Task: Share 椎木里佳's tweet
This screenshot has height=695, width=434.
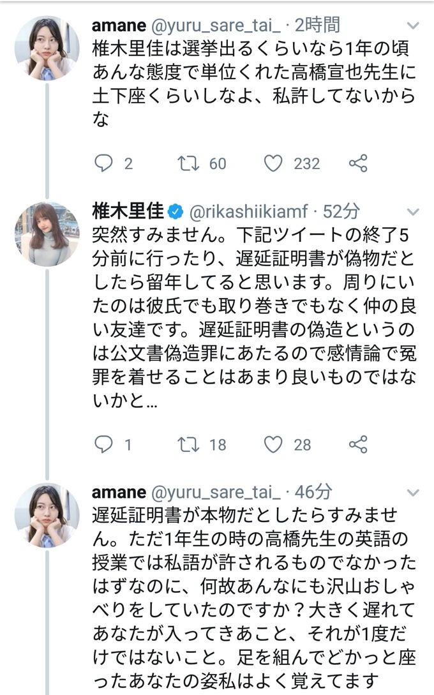Action: (x=358, y=444)
